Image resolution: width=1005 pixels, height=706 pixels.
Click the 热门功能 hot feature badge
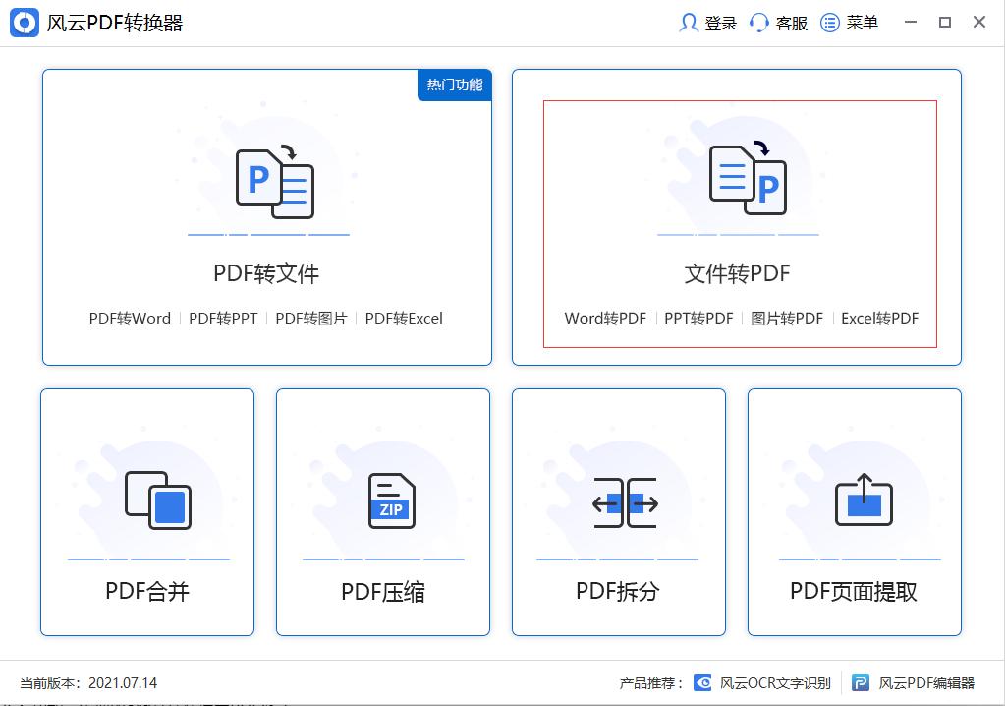(x=454, y=86)
